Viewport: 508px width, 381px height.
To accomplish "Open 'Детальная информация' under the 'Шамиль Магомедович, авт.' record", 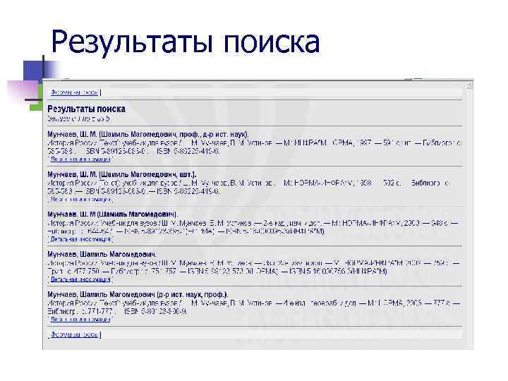I will [x=80, y=199].
